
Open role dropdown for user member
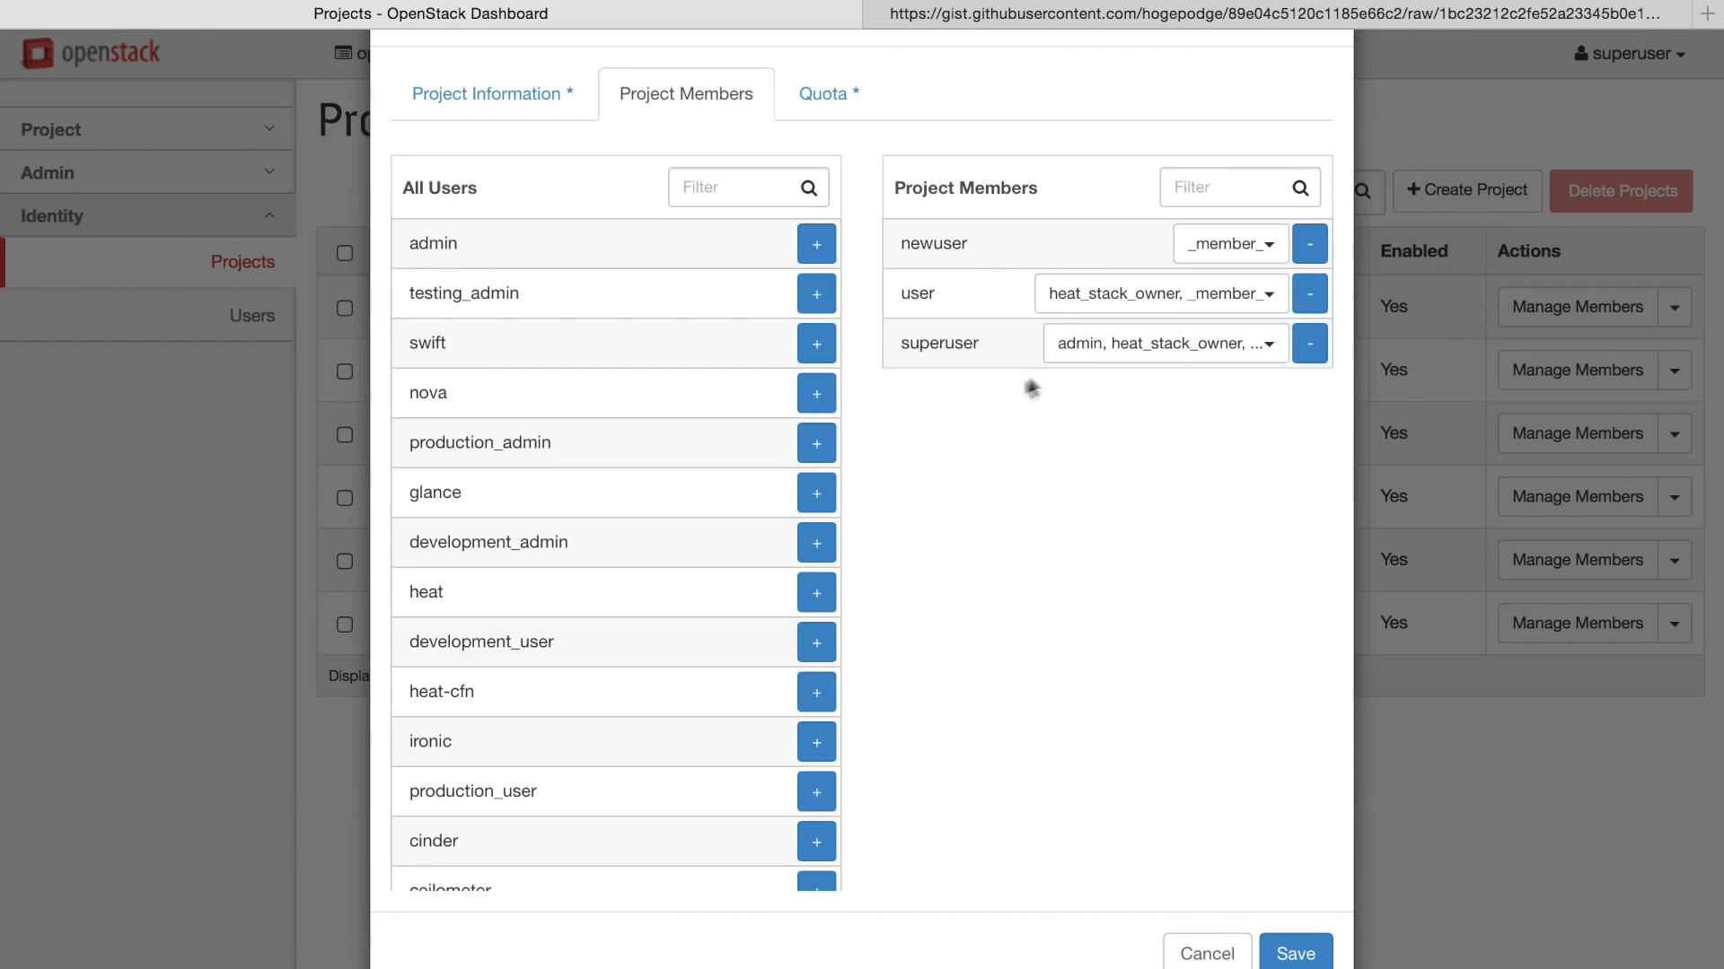click(1161, 293)
